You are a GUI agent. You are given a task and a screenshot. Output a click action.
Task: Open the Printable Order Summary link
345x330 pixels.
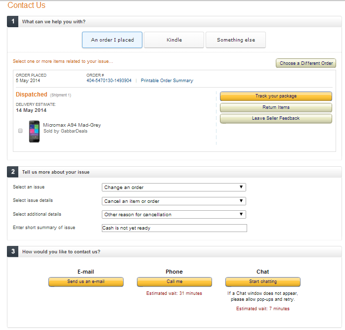pyautogui.click(x=167, y=81)
